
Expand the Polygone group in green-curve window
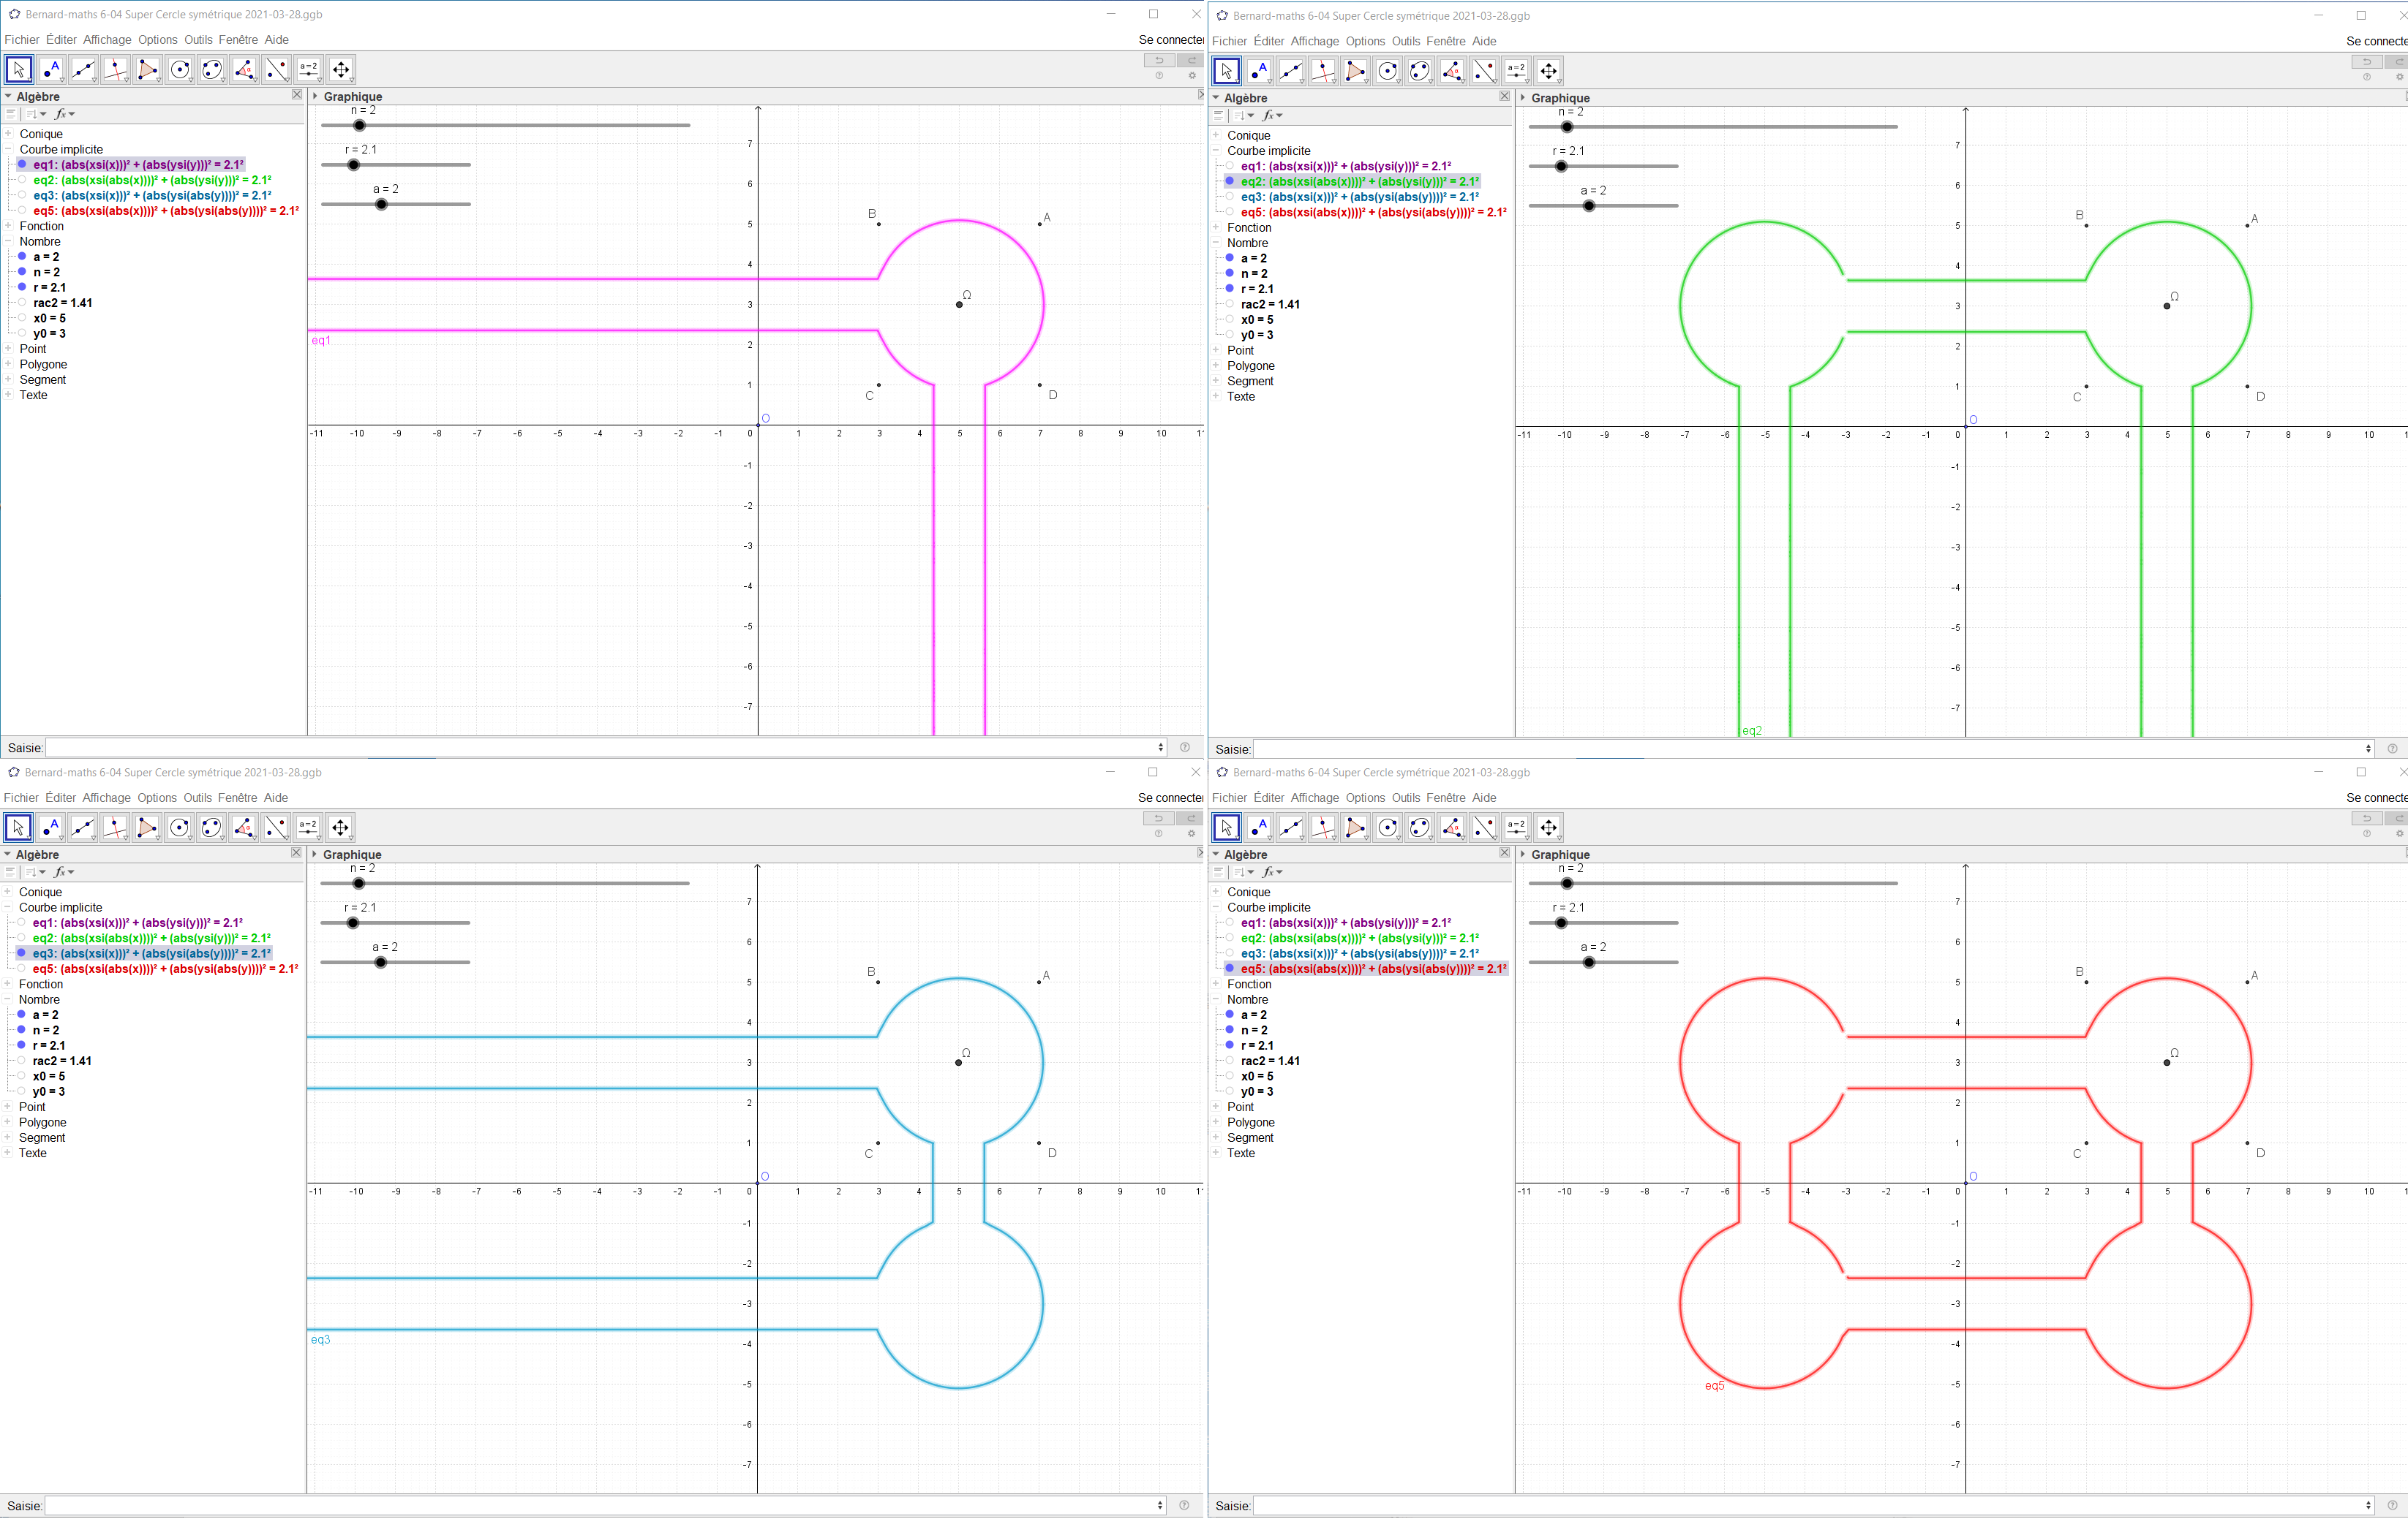1216,365
